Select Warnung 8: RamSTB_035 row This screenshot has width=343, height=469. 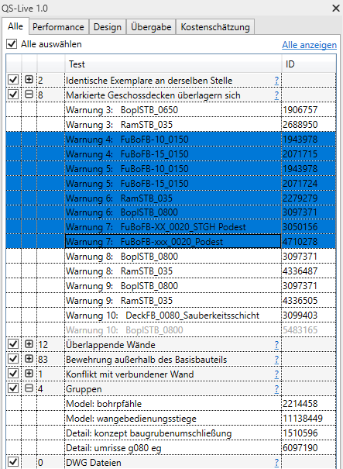171,271
